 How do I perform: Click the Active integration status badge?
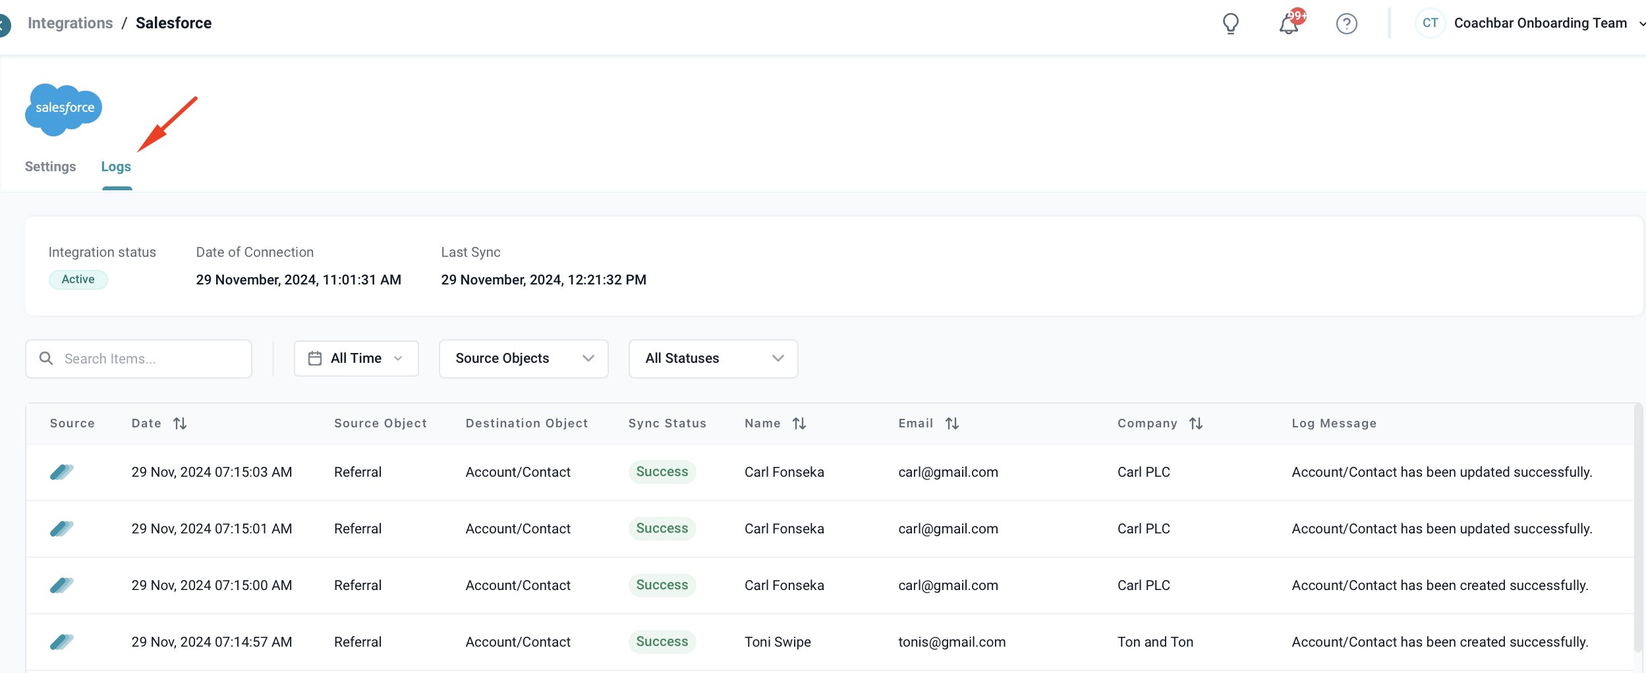tap(78, 279)
